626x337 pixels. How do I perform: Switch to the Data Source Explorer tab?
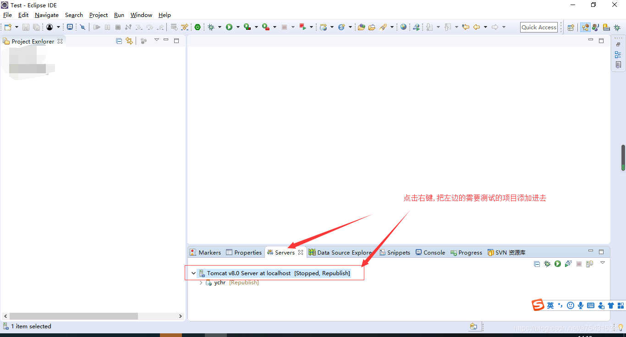point(340,252)
